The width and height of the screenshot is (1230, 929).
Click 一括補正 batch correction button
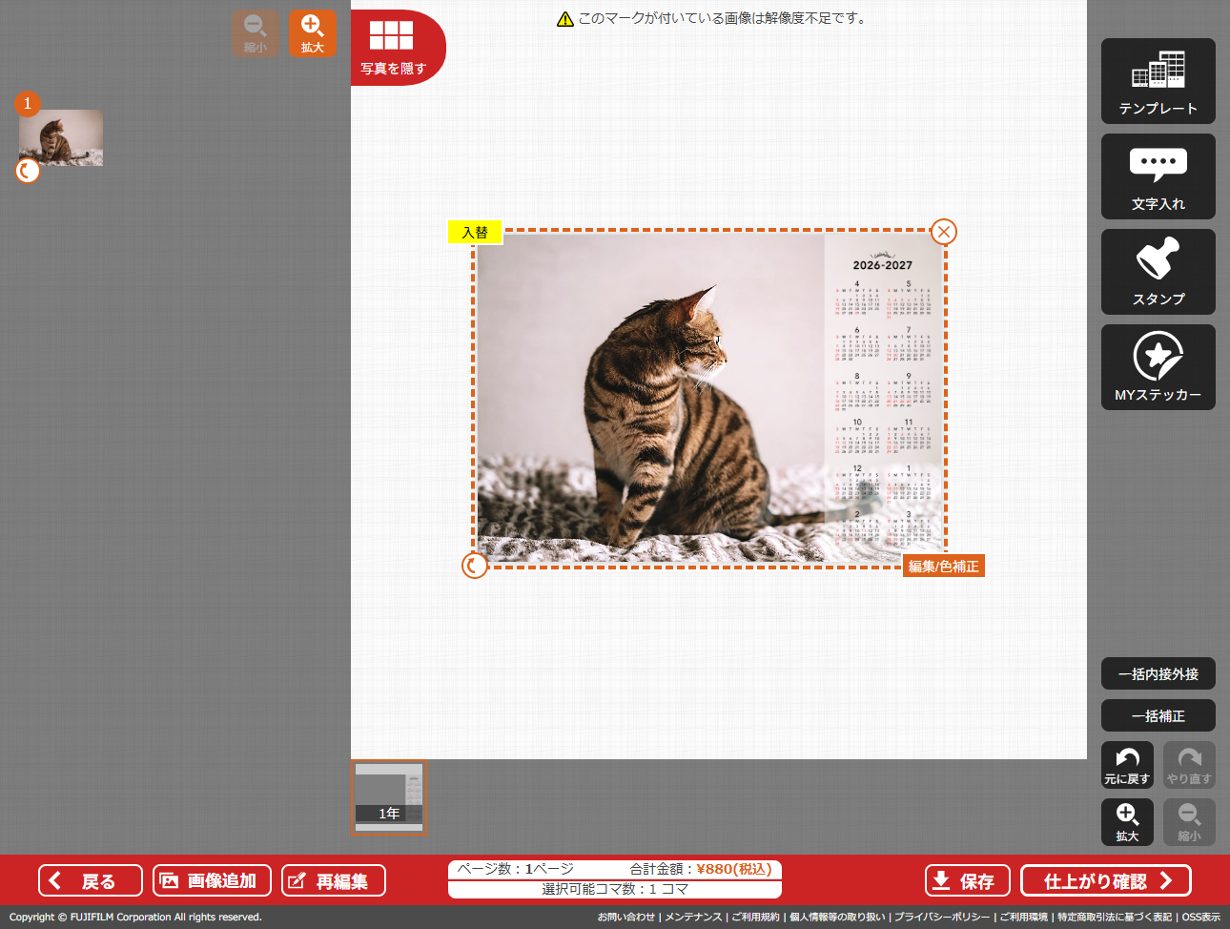pos(1158,715)
